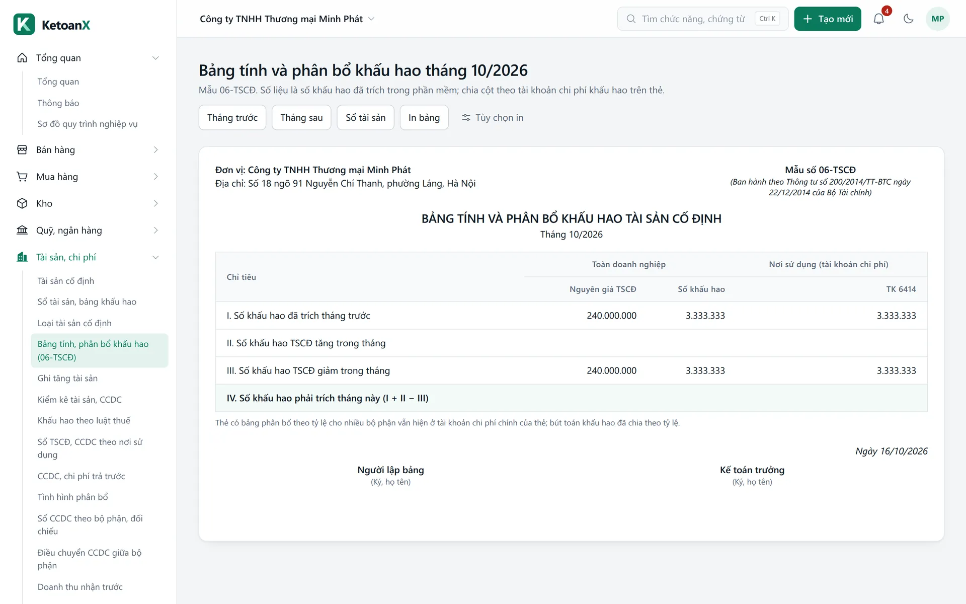
Task: Click the Mua hàng cart icon
Action: (x=22, y=177)
